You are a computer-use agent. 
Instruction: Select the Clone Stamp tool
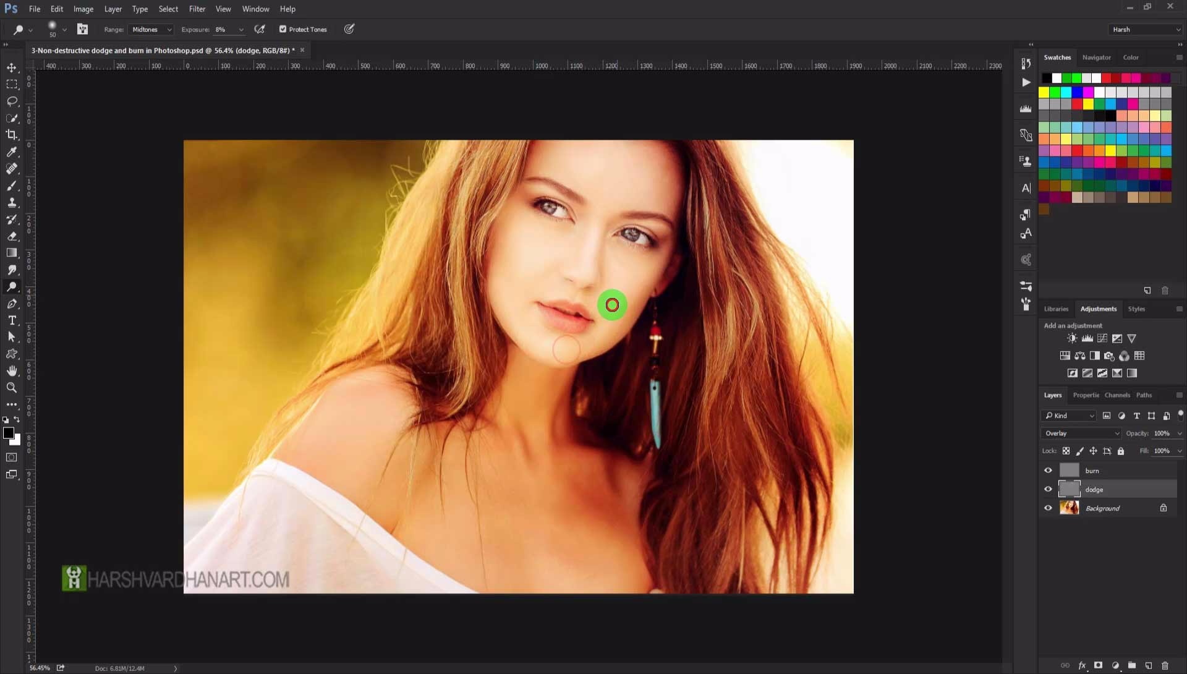pyautogui.click(x=12, y=202)
